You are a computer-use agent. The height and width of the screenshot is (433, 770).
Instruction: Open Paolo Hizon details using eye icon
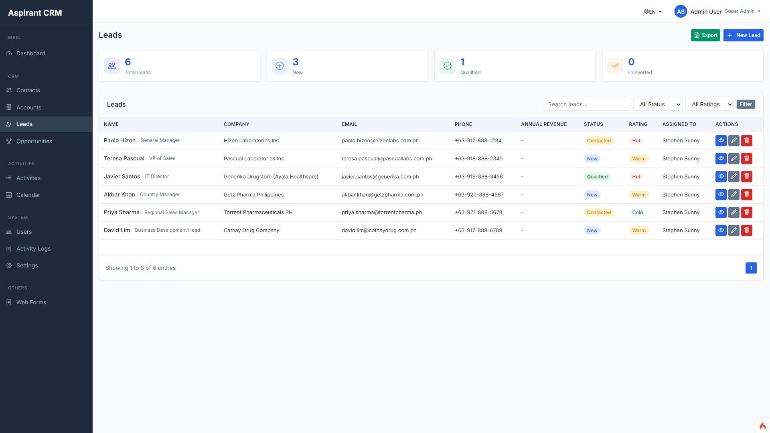click(721, 141)
